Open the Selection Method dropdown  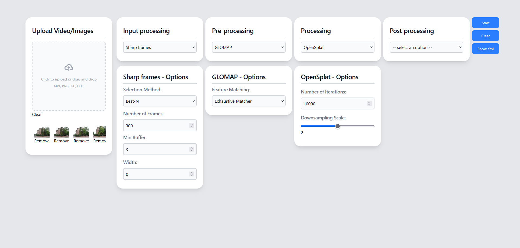click(x=160, y=101)
